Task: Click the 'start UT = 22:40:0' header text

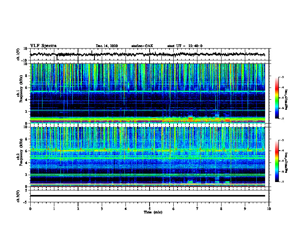Action: (185, 46)
